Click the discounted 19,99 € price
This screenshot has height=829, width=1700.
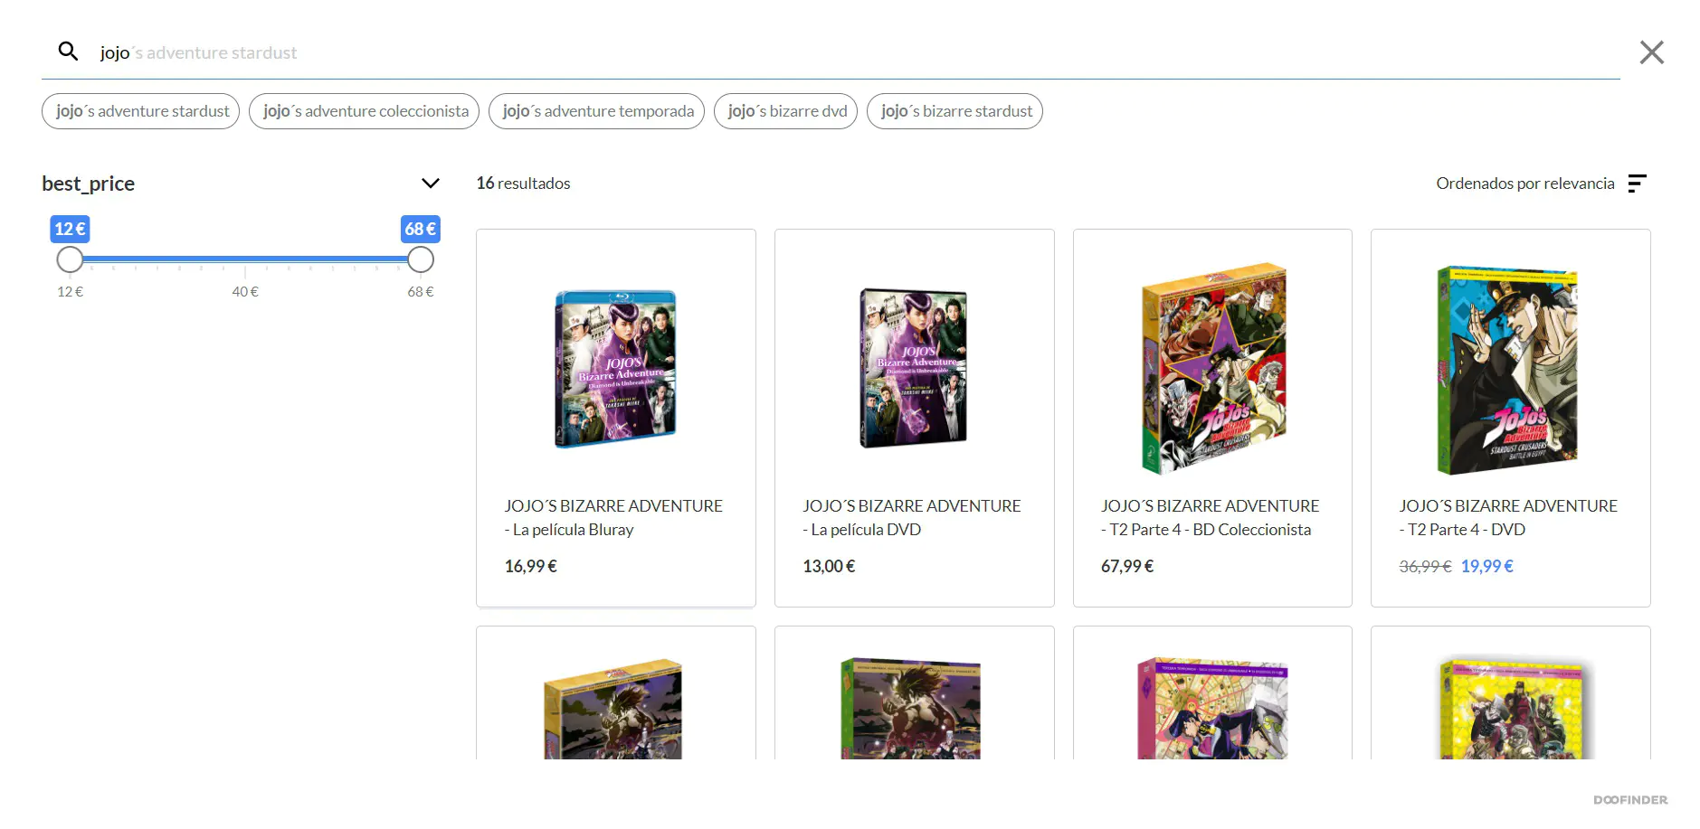(x=1487, y=567)
